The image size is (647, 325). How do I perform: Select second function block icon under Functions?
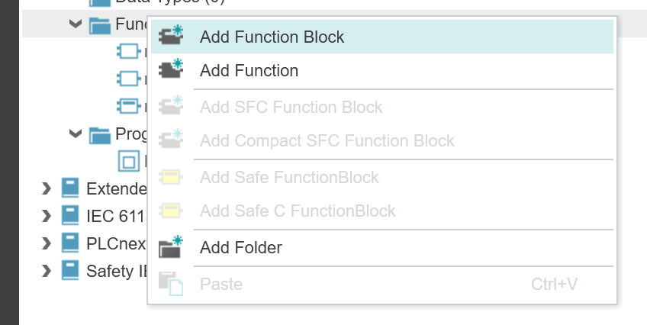(128, 79)
